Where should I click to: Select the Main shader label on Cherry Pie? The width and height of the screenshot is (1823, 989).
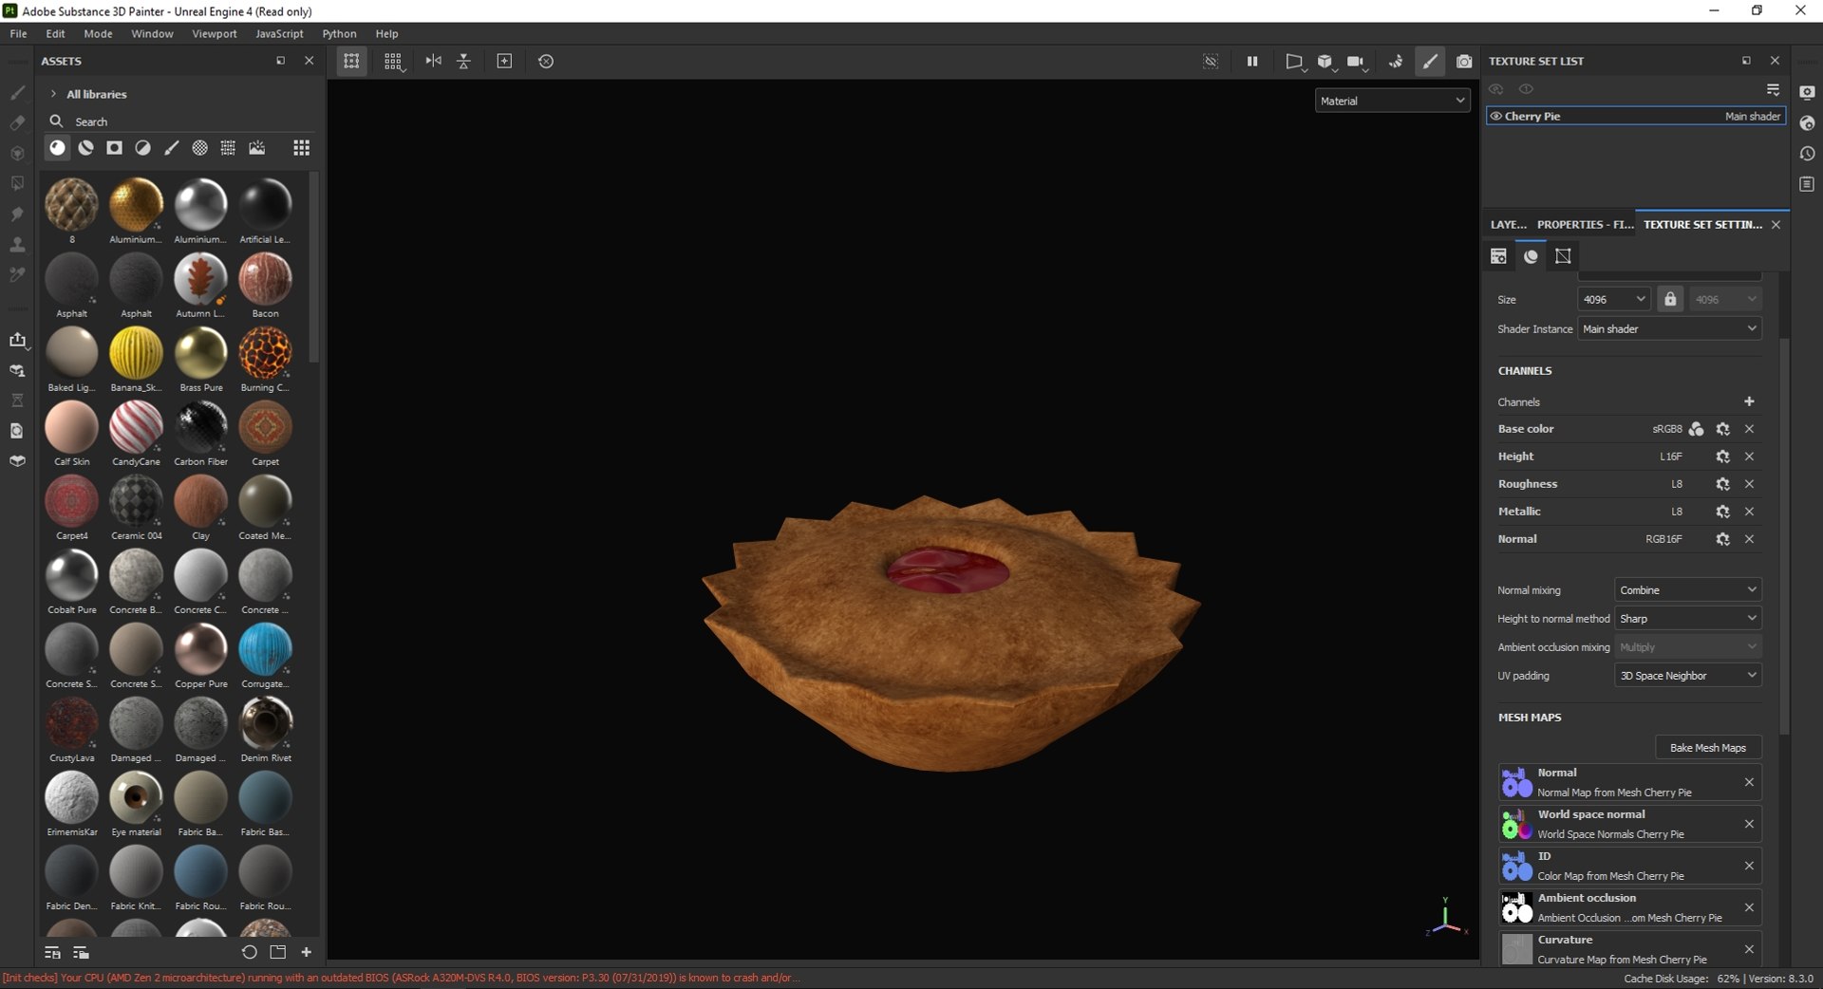click(1753, 116)
